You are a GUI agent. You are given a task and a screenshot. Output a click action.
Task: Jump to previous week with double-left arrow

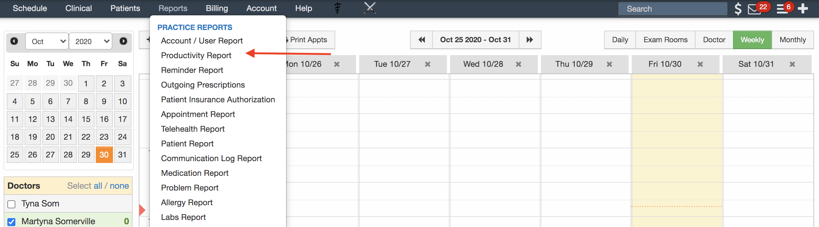pyautogui.click(x=421, y=40)
